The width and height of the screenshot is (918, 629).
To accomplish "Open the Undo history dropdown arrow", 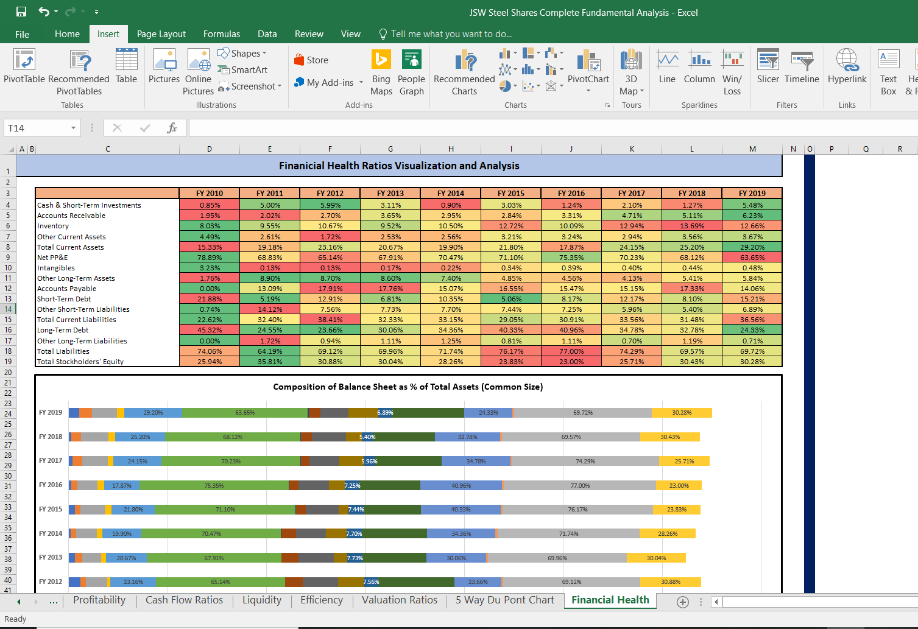I will click(x=56, y=12).
